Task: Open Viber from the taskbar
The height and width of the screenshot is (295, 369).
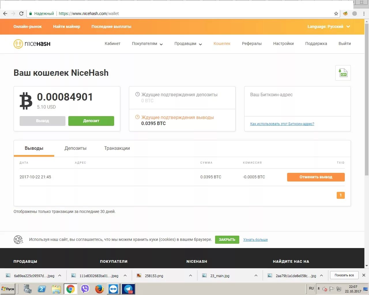Action: coord(85,289)
